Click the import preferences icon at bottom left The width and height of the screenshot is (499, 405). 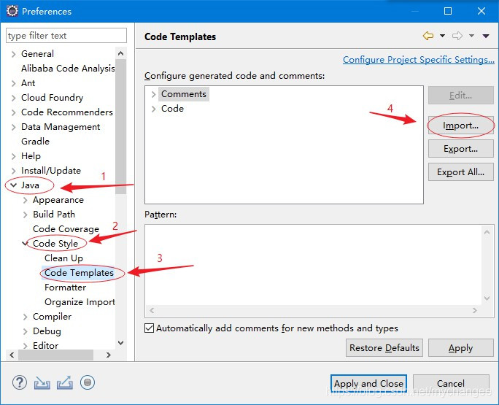42,382
